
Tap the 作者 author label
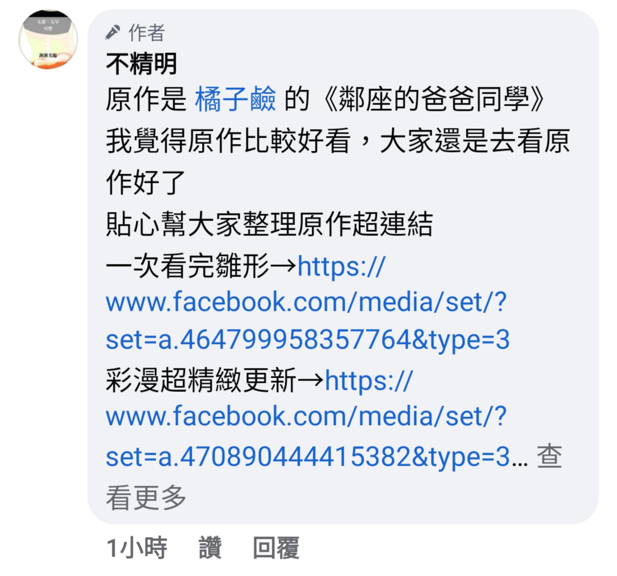[x=147, y=33]
